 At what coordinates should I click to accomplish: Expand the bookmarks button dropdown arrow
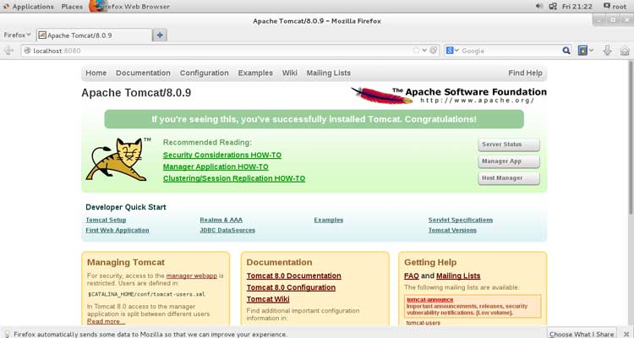(592, 51)
